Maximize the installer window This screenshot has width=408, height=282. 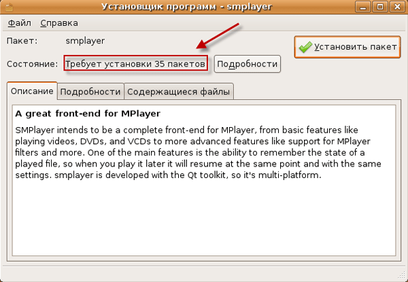381,7
